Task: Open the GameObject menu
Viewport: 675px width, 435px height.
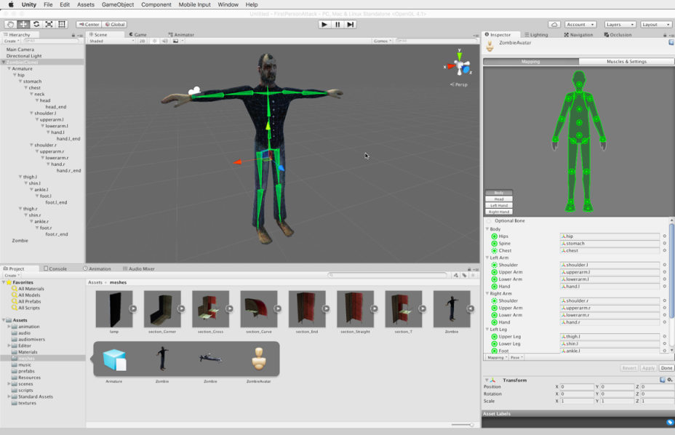Action: tap(118, 5)
